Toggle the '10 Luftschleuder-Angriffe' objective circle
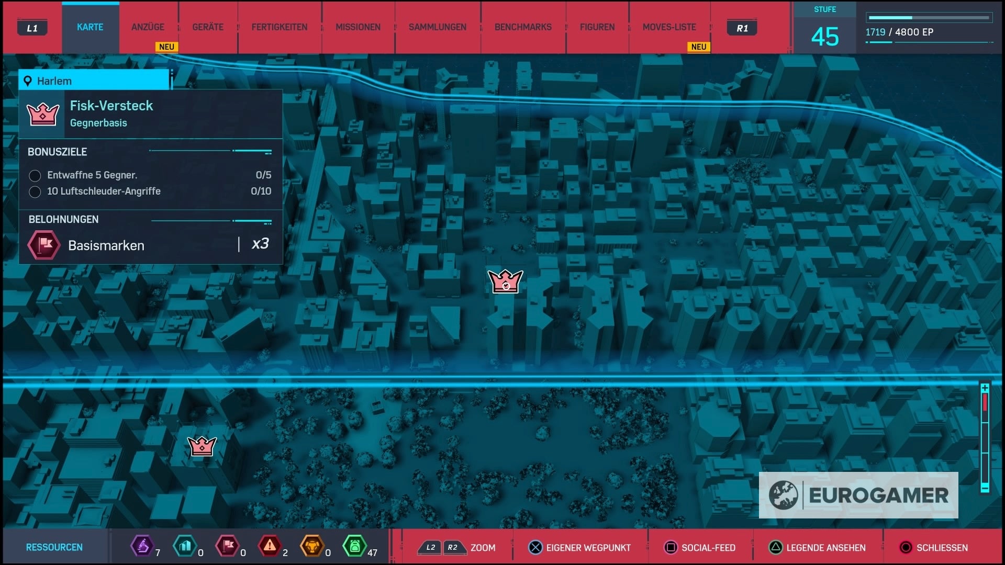This screenshot has width=1005, height=565. (x=35, y=192)
